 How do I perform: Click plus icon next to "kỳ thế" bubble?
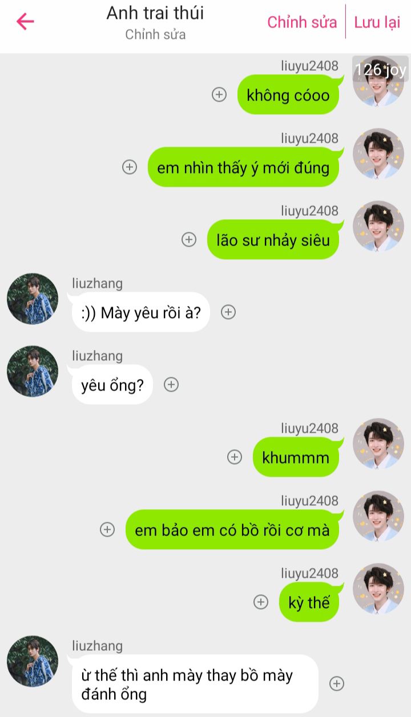(261, 602)
